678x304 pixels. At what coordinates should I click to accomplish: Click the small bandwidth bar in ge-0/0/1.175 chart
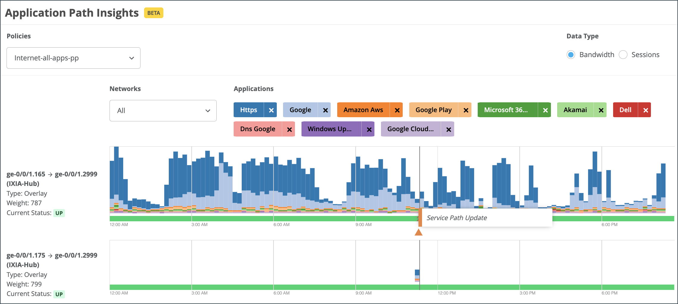coord(417,275)
